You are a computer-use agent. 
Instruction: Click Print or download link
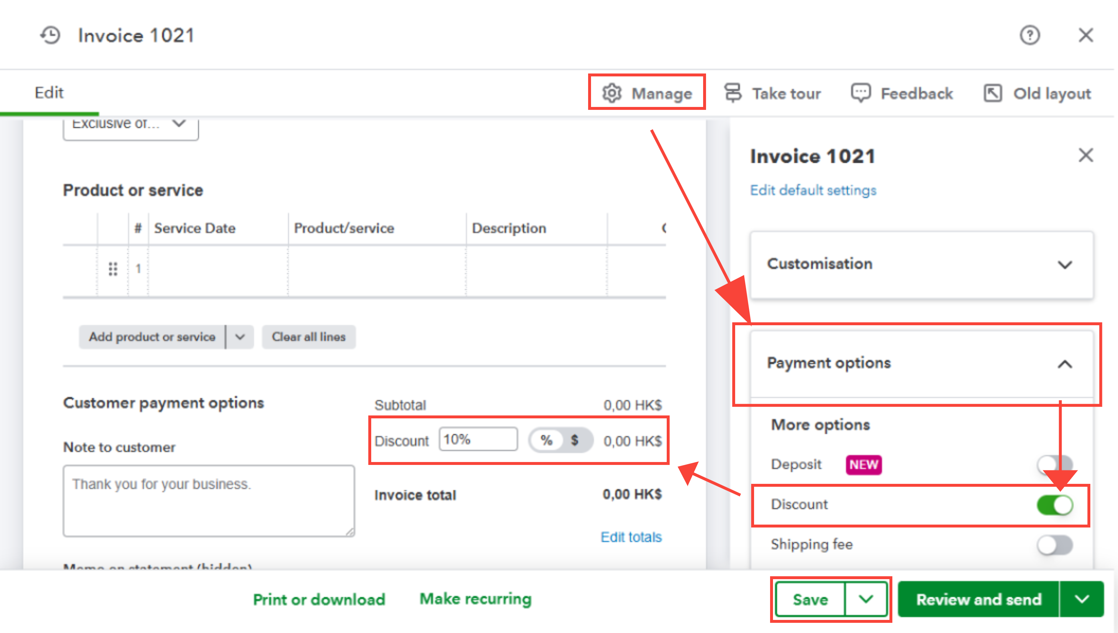319,599
